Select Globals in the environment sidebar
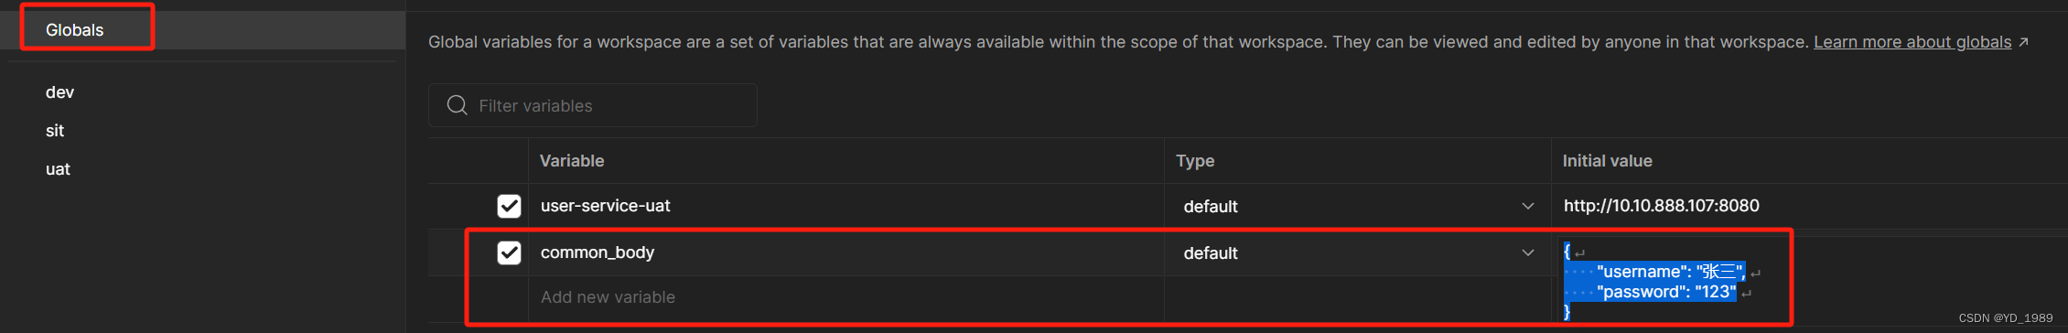 [75, 30]
